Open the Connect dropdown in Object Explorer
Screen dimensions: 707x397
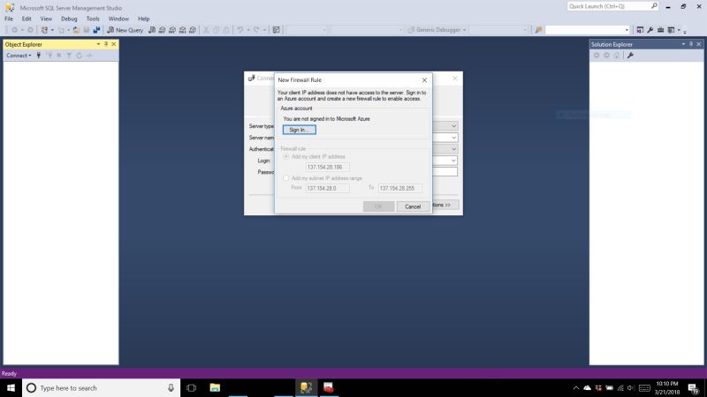tap(19, 56)
